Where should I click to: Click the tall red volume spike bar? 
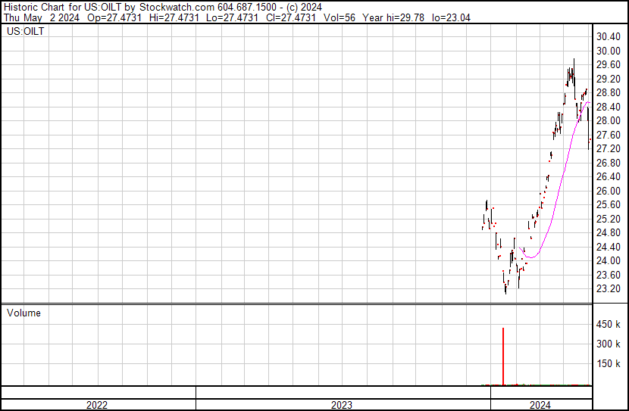point(503,357)
